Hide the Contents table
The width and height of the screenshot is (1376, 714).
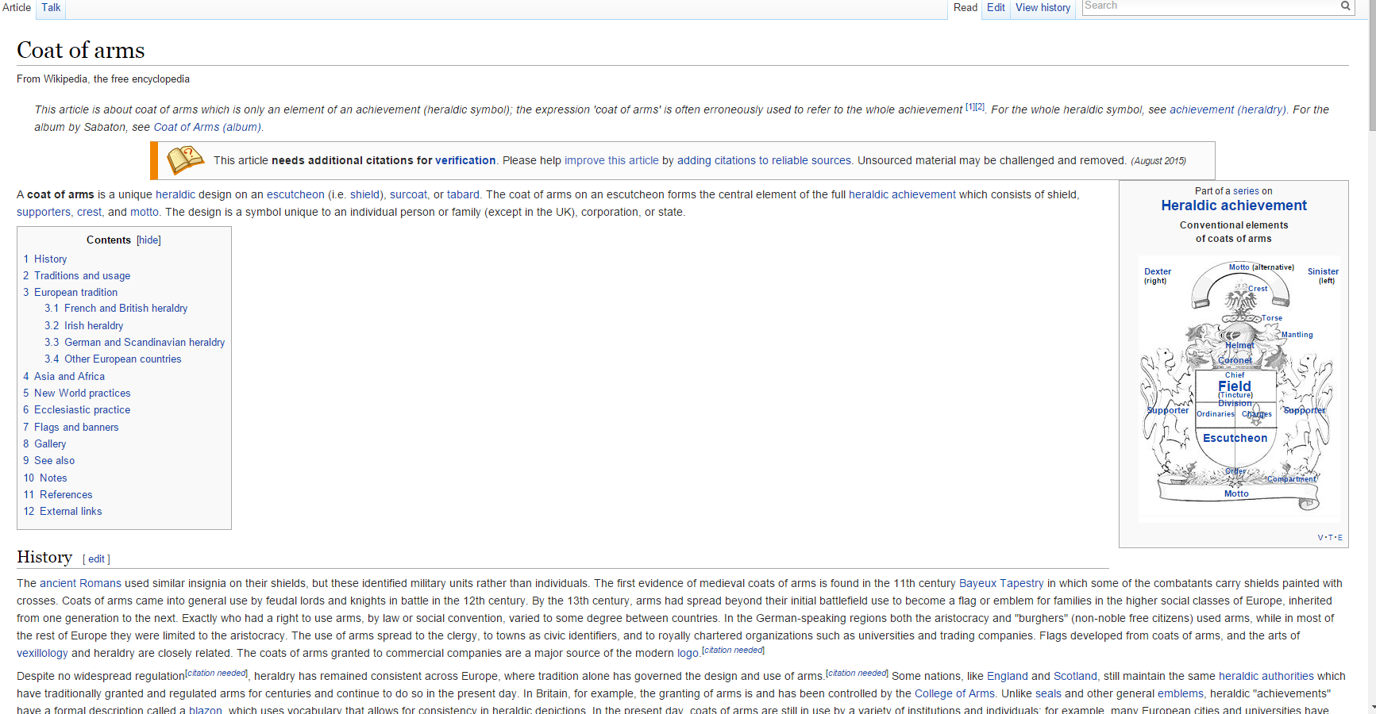point(148,240)
